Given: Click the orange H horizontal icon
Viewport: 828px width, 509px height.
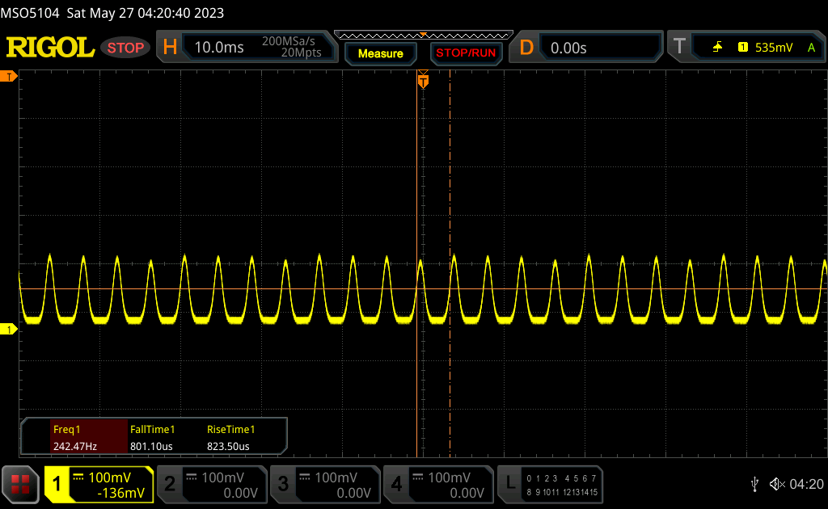Looking at the screenshot, I should [170, 48].
